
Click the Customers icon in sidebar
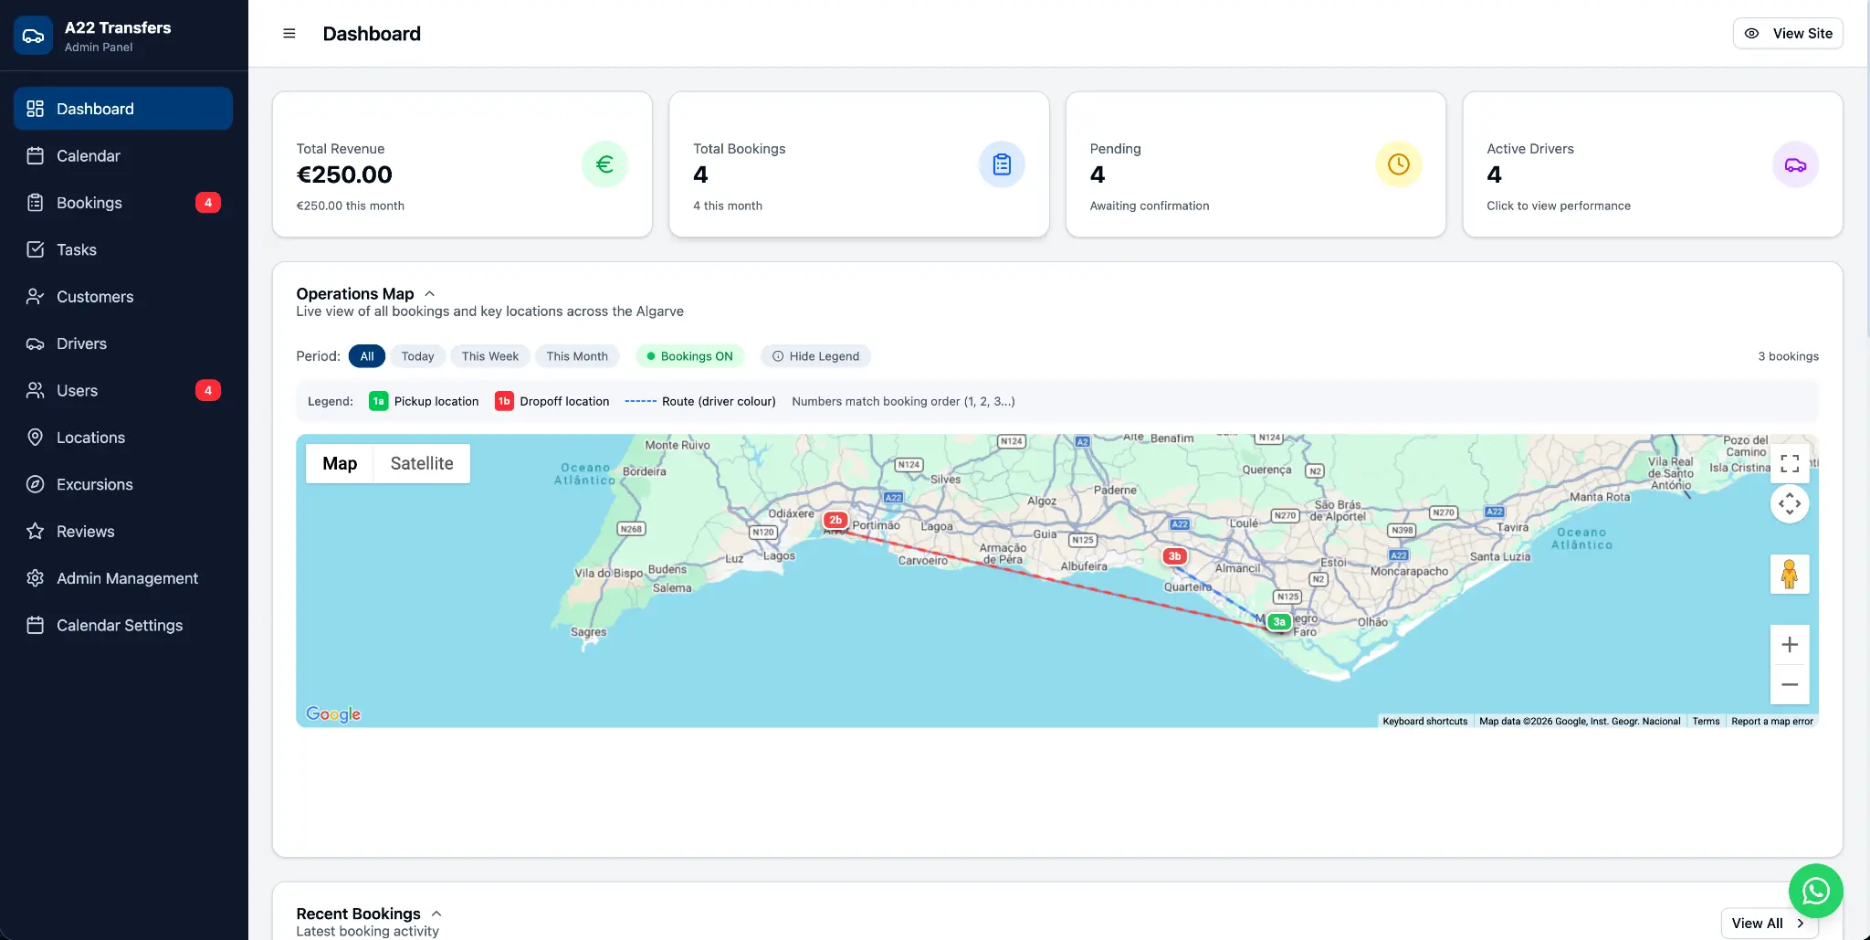35,296
